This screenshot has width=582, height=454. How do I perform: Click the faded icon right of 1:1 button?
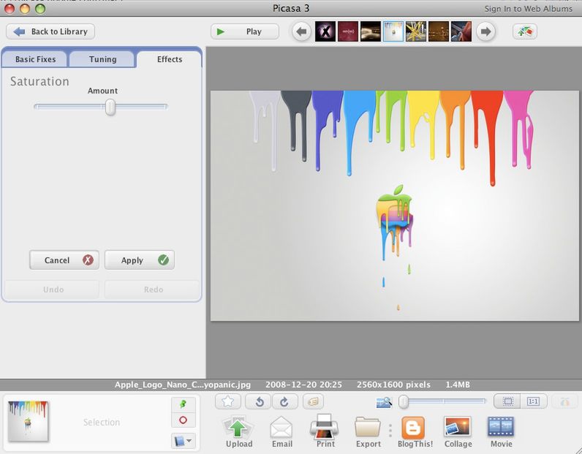pyautogui.click(x=564, y=401)
